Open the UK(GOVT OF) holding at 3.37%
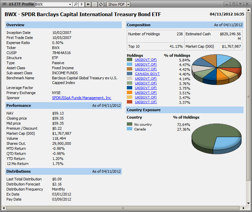This screenshot has width=252, height=212. click(146, 102)
